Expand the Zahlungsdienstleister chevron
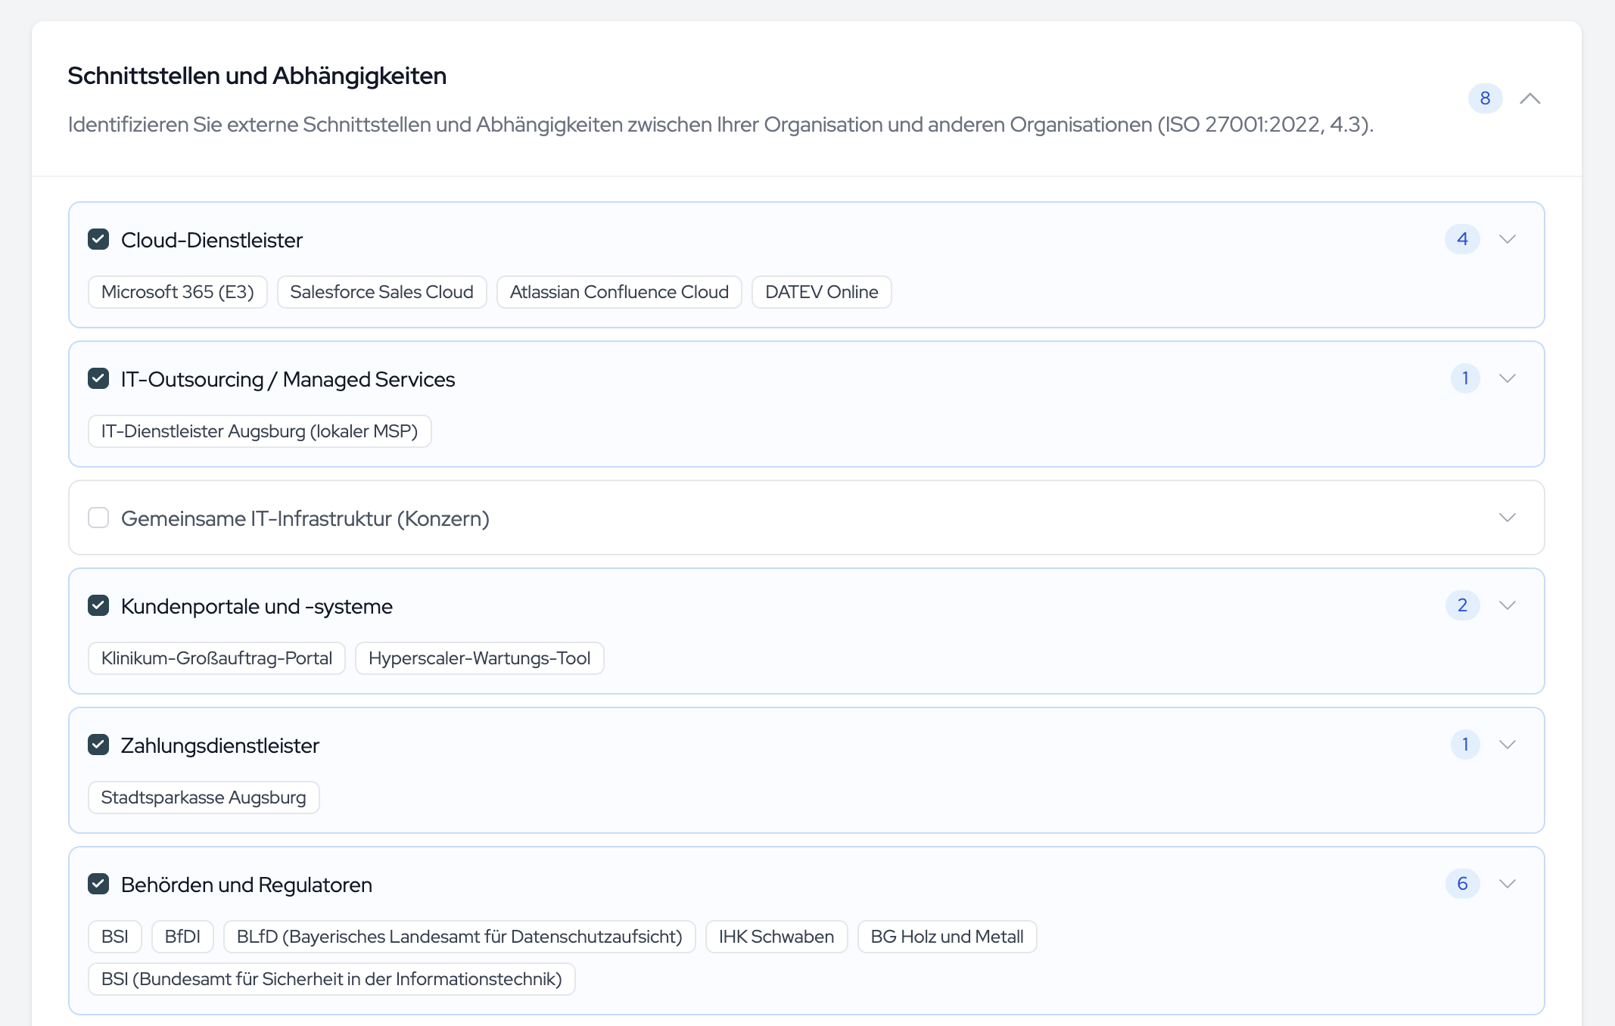The image size is (1615, 1026). 1508,745
